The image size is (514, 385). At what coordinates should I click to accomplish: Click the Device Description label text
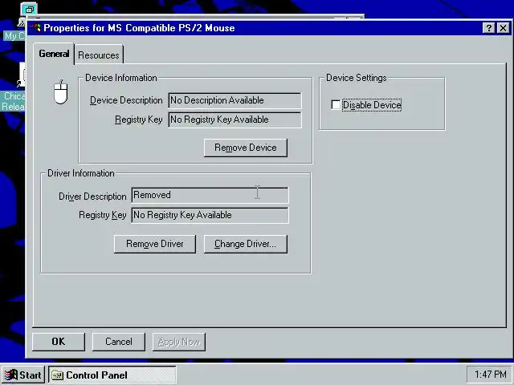[126, 100]
